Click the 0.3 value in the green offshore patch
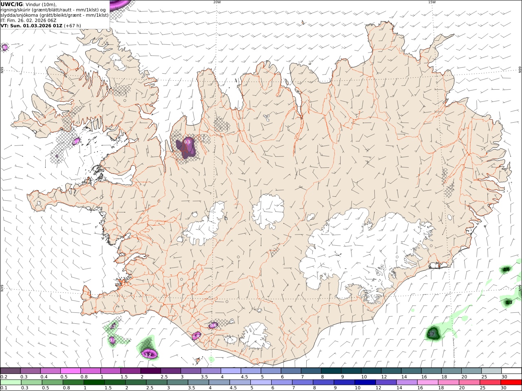This screenshot has width=522, height=391. (113, 326)
